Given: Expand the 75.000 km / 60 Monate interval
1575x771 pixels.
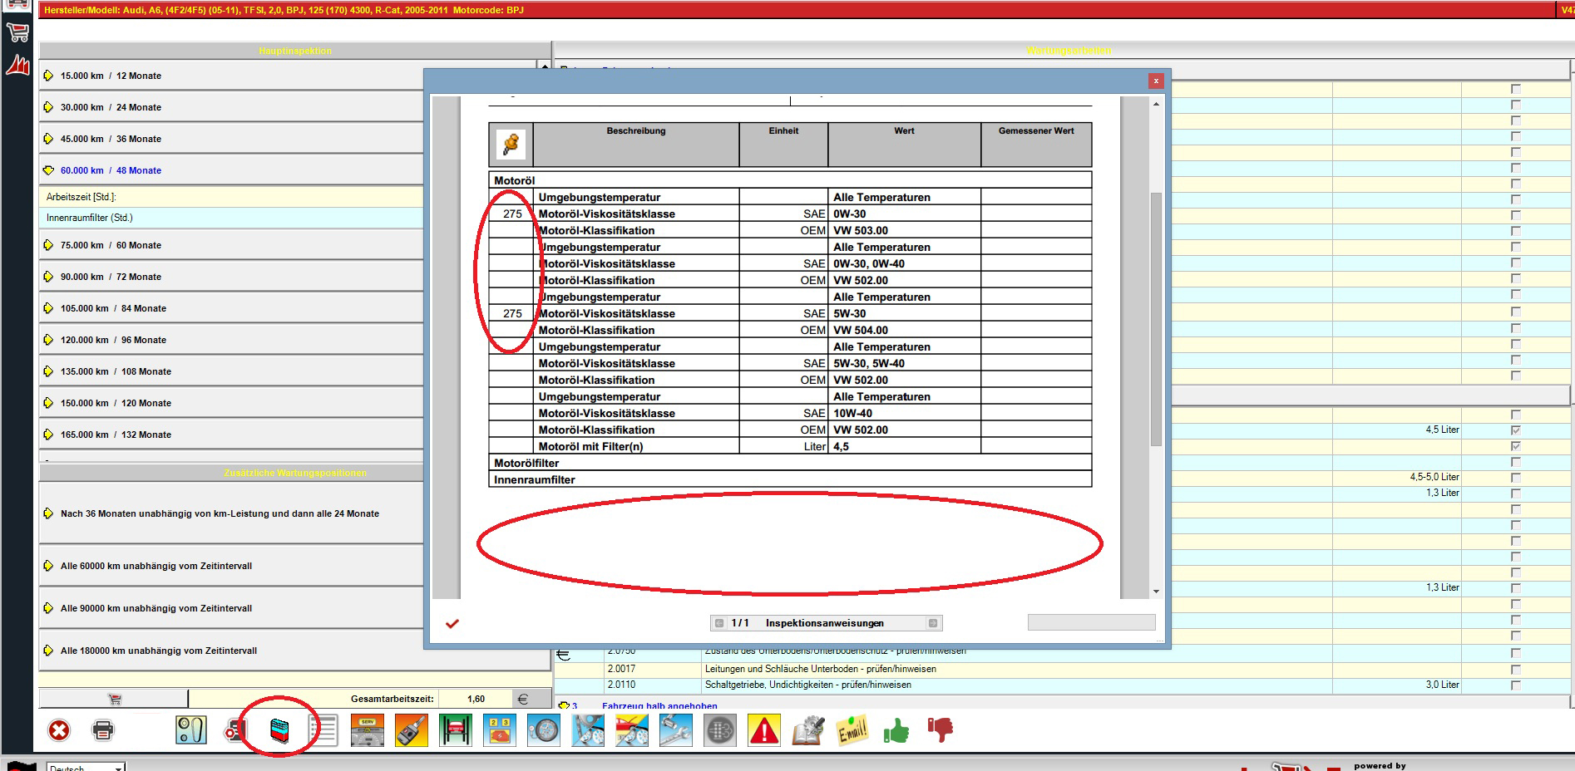Looking at the screenshot, I should tap(48, 245).
